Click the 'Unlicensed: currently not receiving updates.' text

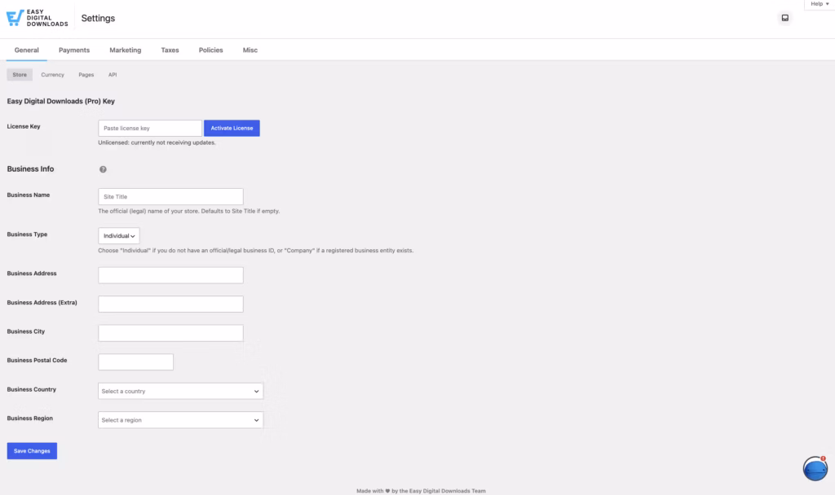coord(157,142)
